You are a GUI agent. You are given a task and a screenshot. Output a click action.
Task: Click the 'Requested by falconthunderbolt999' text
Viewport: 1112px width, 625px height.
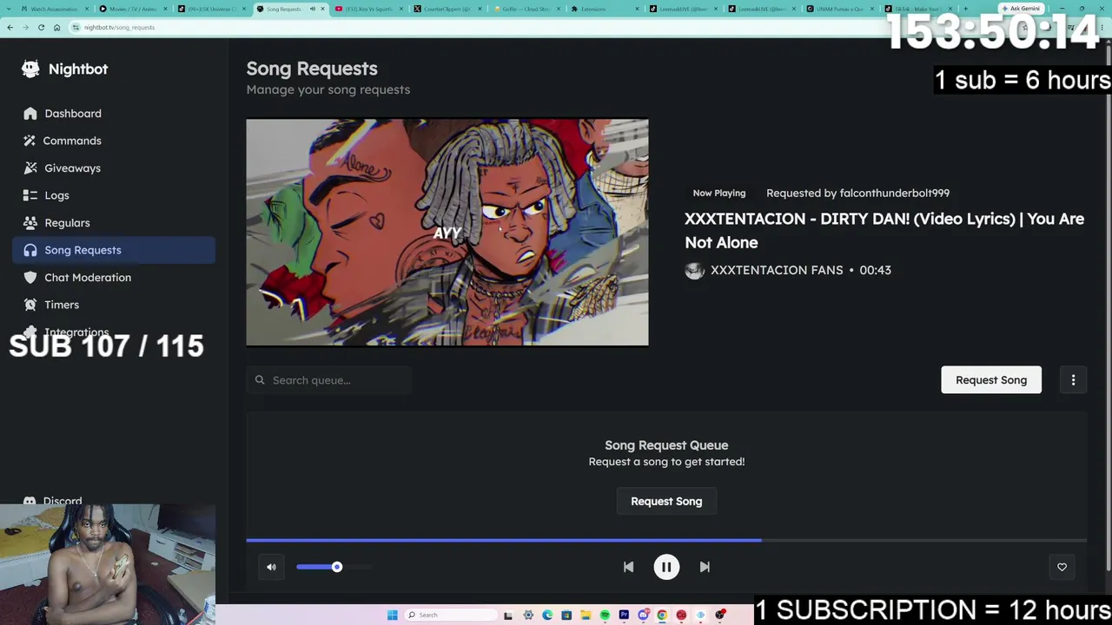point(857,193)
